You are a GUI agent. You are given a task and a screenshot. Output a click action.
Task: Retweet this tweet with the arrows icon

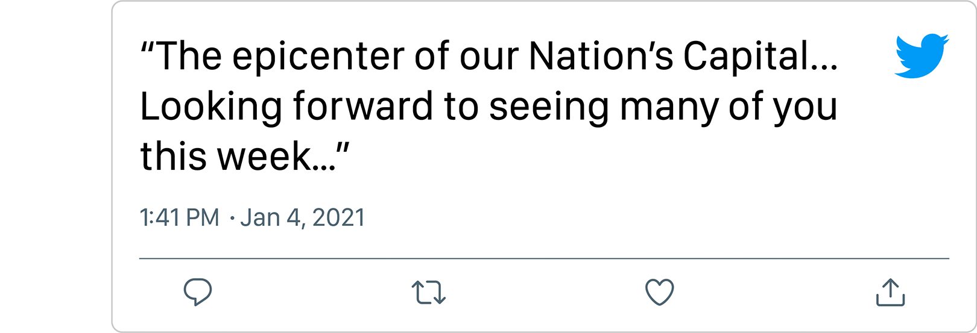(428, 292)
